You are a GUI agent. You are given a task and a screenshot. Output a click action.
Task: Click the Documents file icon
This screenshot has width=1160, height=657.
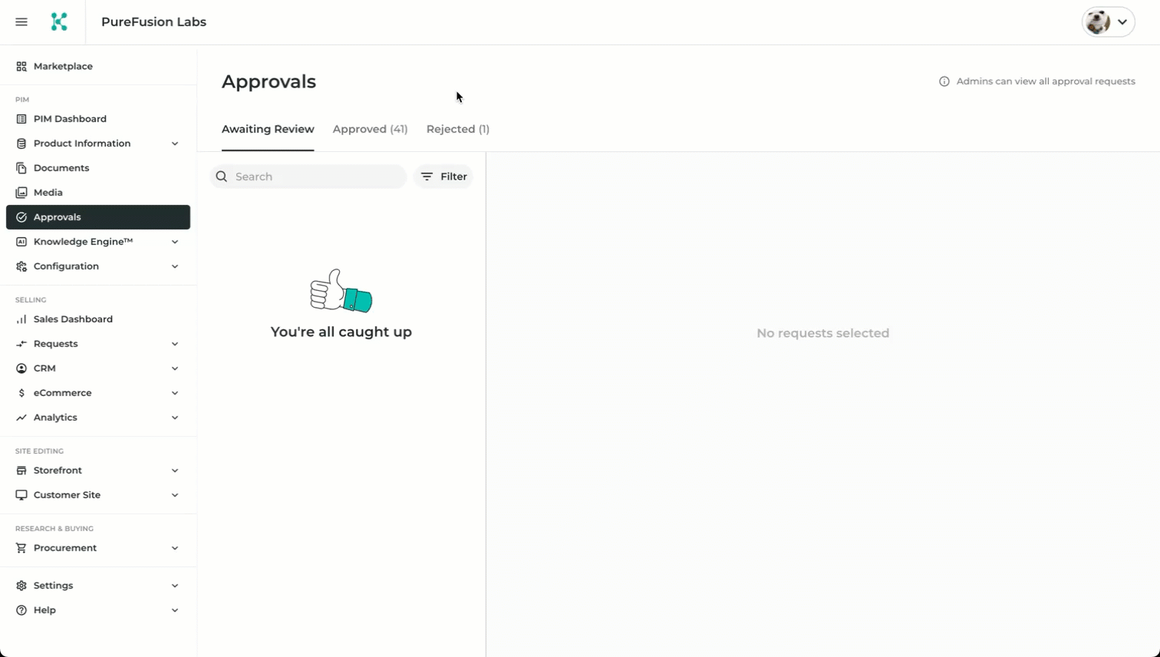pyautogui.click(x=21, y=168)
